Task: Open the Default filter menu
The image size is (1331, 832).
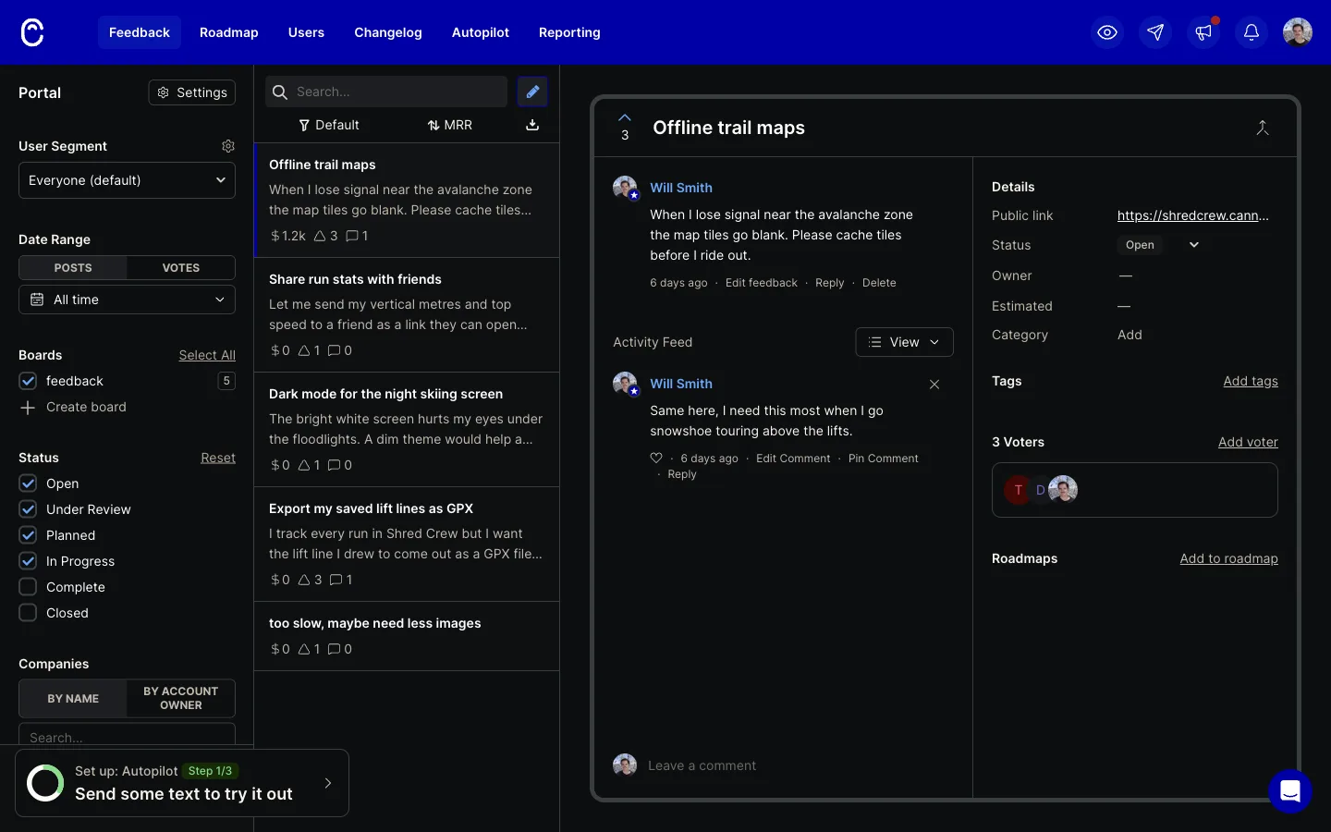Action: tap(329, 125)
